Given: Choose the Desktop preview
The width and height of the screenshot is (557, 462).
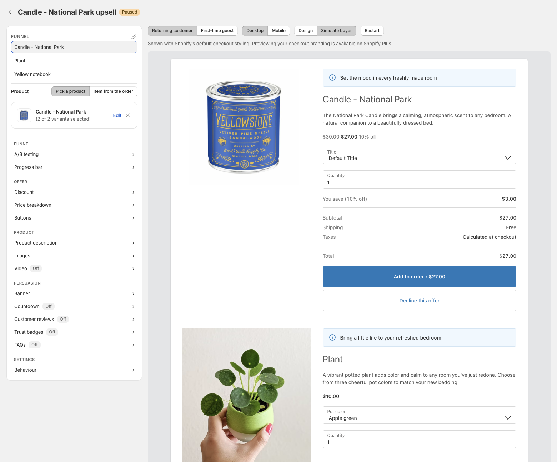Looking at the screenshot, I should pyautogui.click(x=255, y=31).
